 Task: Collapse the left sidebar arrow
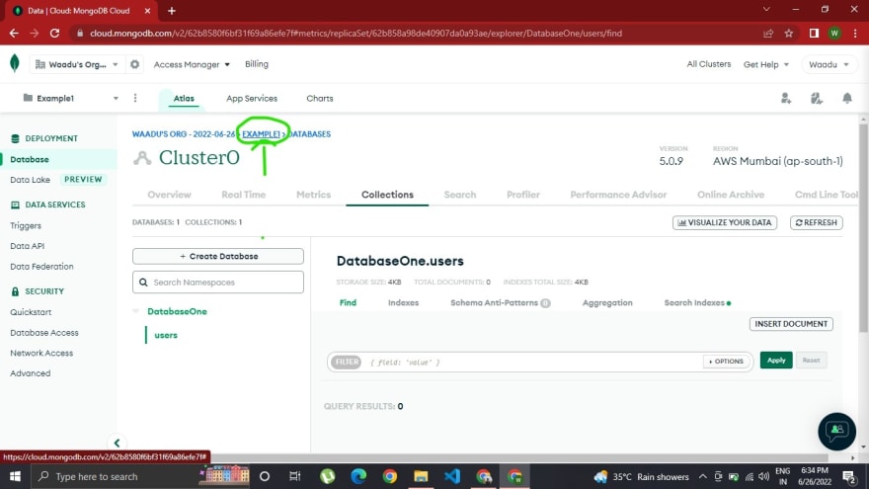(x=117, y=443)
